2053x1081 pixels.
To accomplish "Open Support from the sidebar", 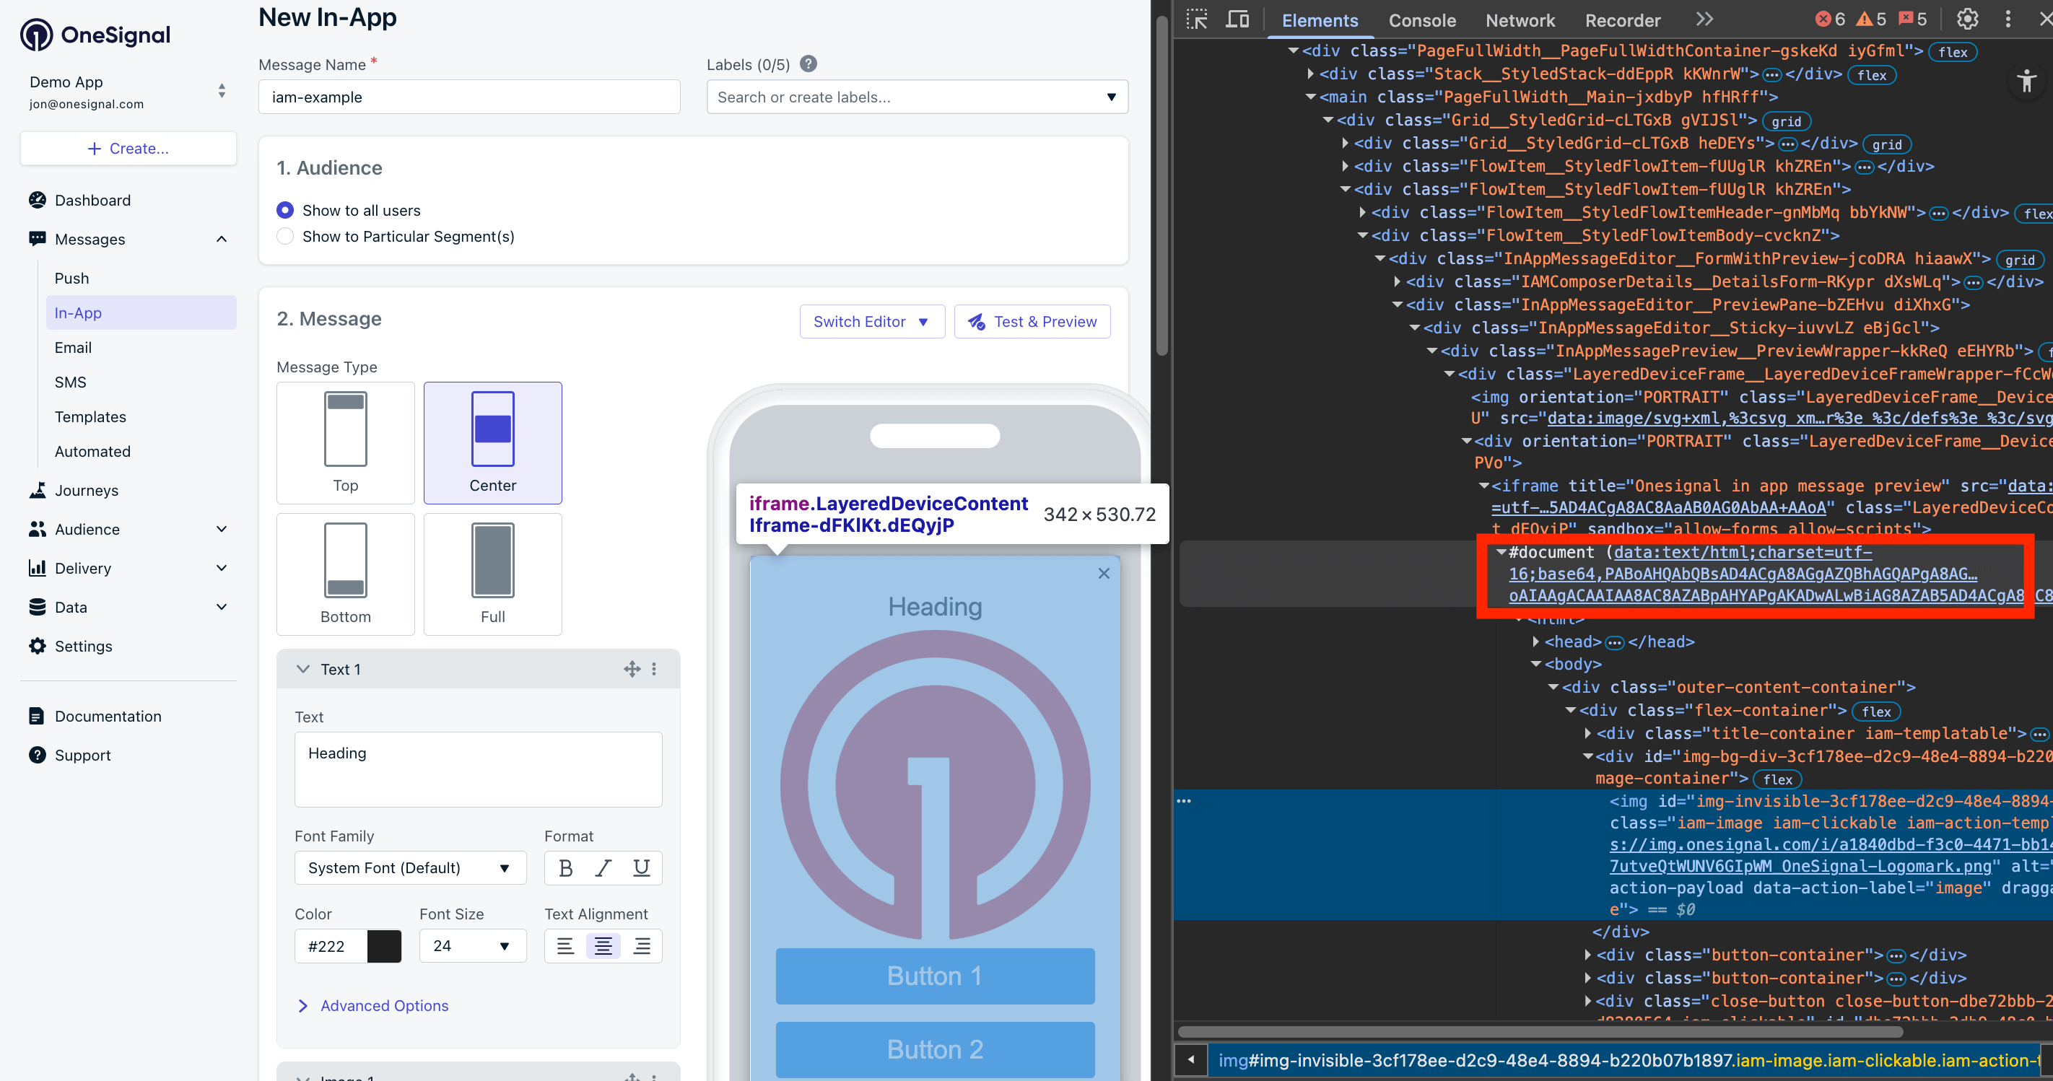I will [x=82, y=756].
